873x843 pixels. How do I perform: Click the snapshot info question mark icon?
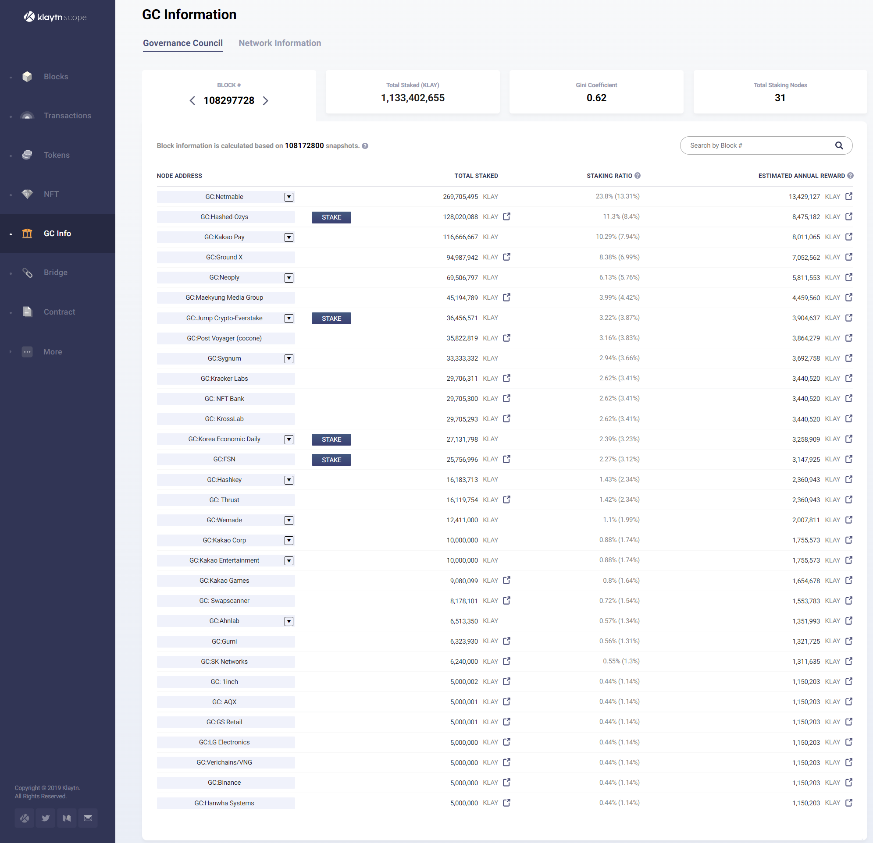[x=365, y=146]
